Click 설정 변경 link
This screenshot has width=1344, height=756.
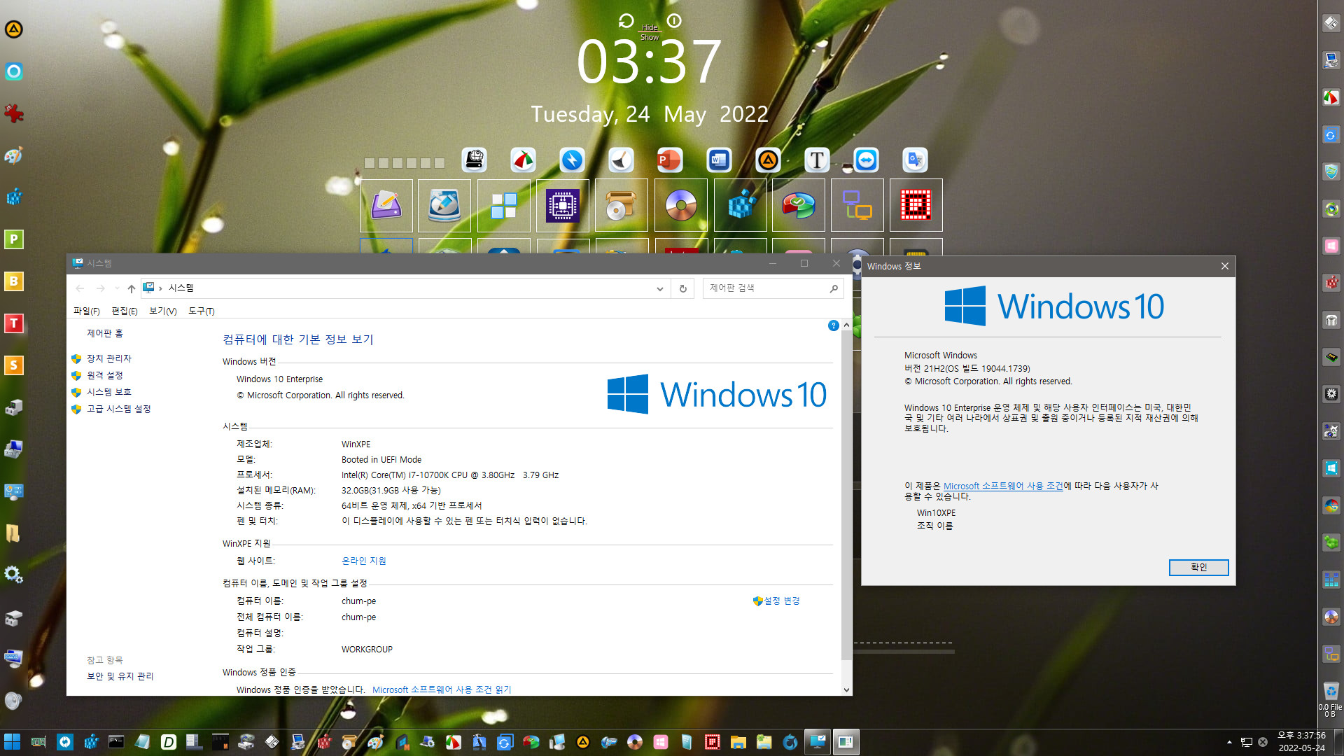point(781,601)
